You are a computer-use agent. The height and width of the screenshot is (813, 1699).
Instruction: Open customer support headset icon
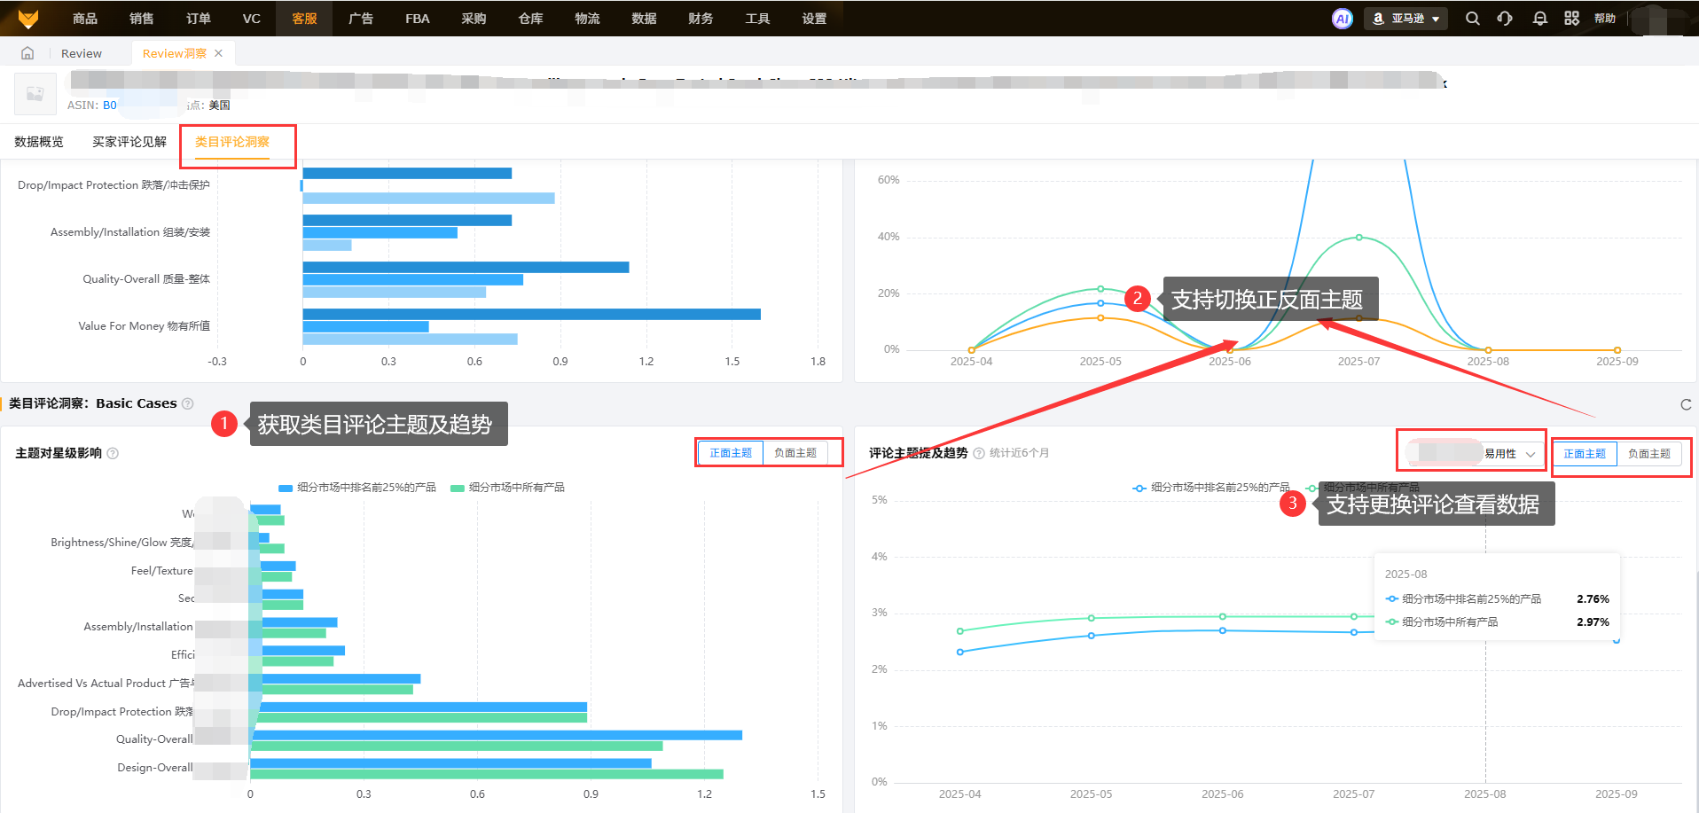pos(1505,19)
